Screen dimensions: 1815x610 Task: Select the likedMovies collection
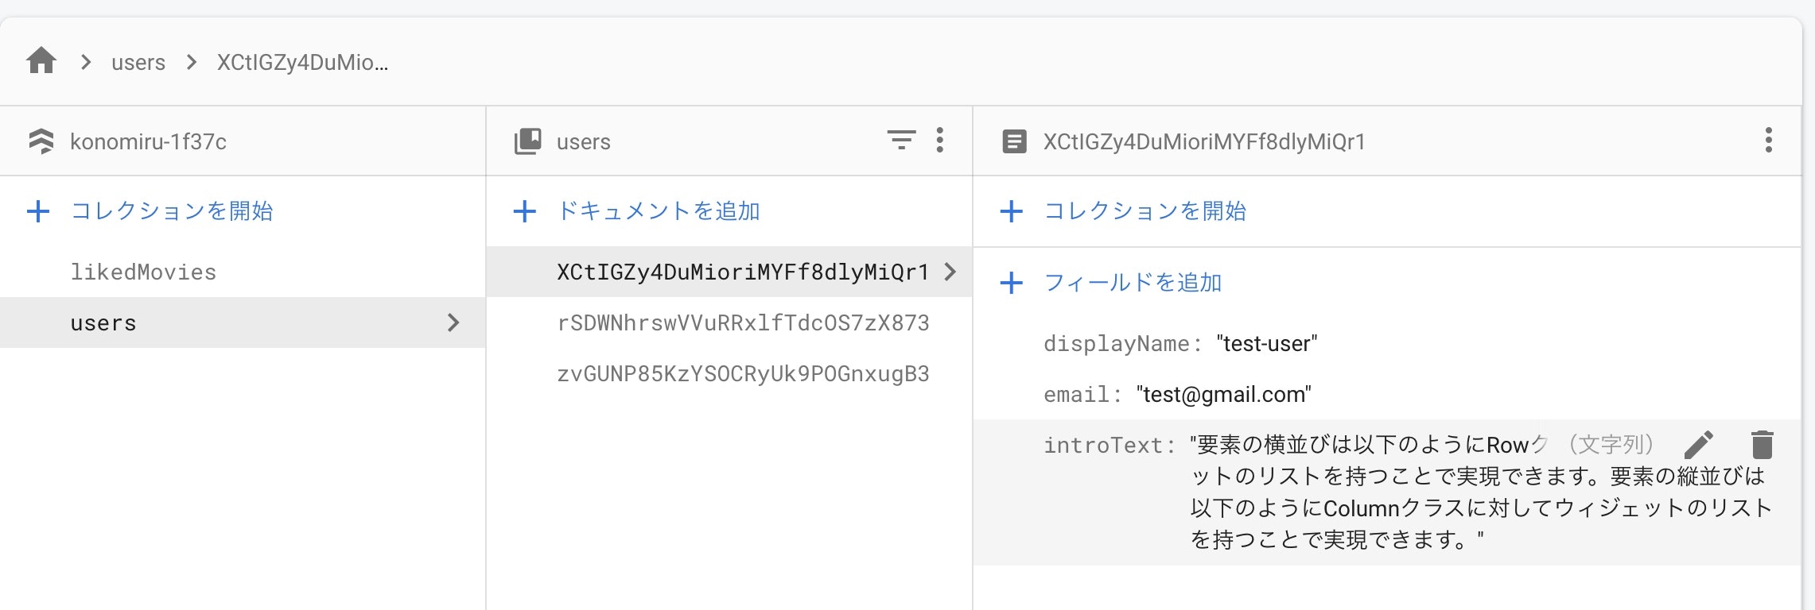(143, 272)
